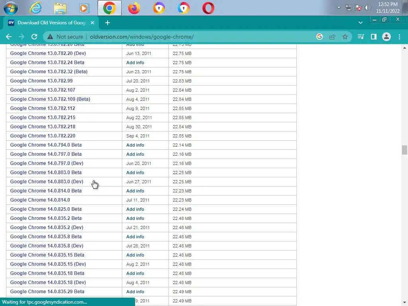408x306 pixels.
Task: Launch Opera browser from the taskbar
Action: pyautogui.click(x=208, y=8)
